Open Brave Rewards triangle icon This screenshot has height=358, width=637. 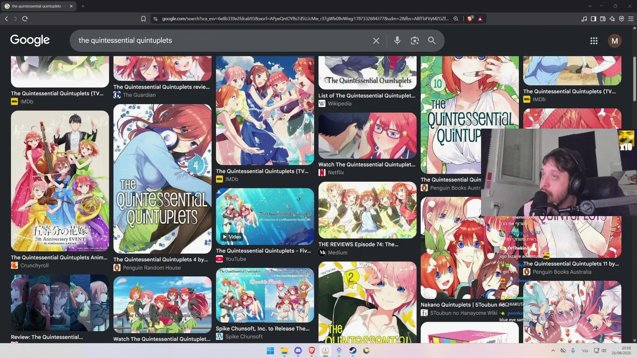(x=480, y=19)
